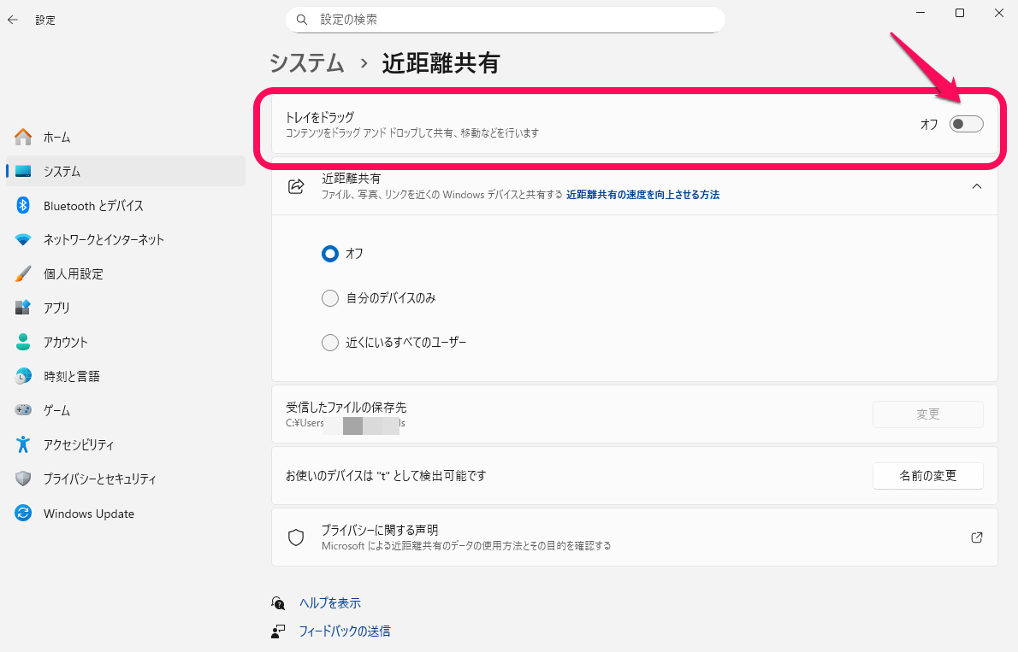Enable the トレイをドラッグ switch
Screen dimensions: 1018x652
pyautogui.click(x=966, y=123)
